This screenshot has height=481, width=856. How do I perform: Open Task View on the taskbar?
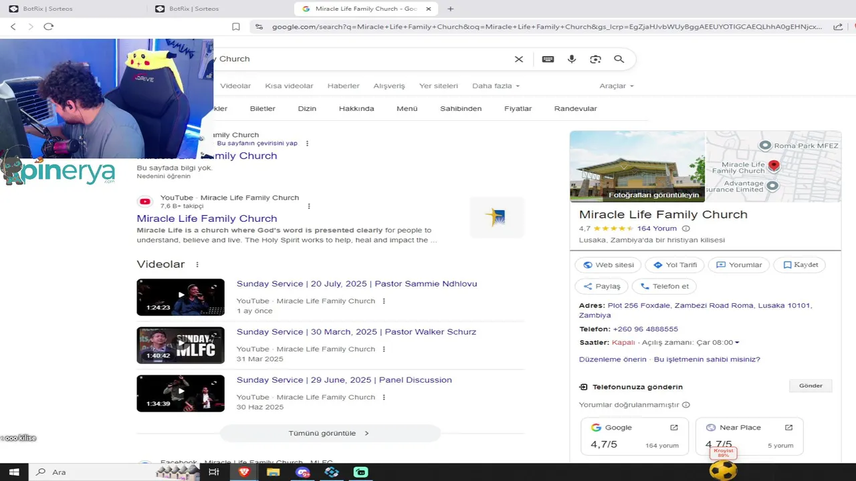[214, 472]
